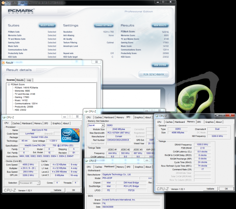The height and width of the screenshot is (209, 236).
Task: Open the CPU tab in the CPU-Z SPD window
Action: coord(88,118)
